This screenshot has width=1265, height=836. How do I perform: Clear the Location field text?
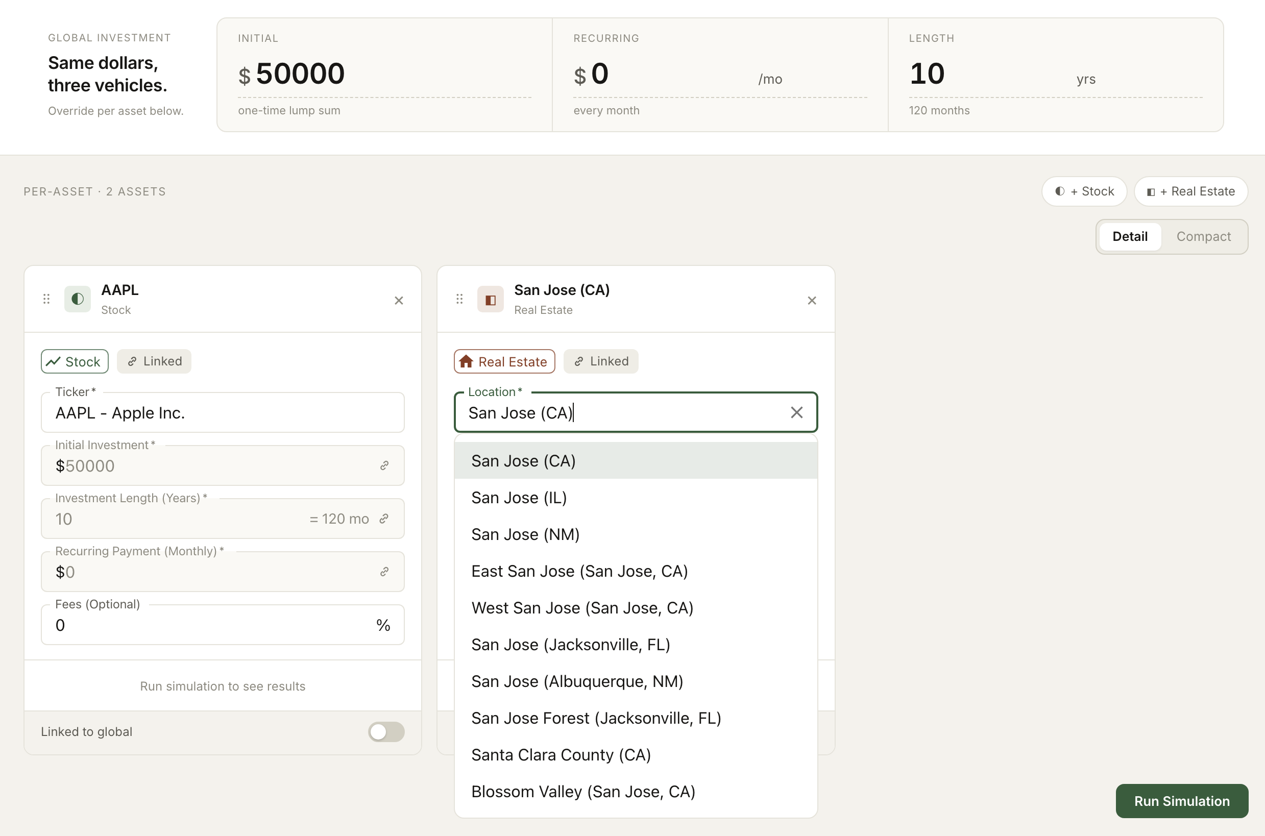click(796, 412)
